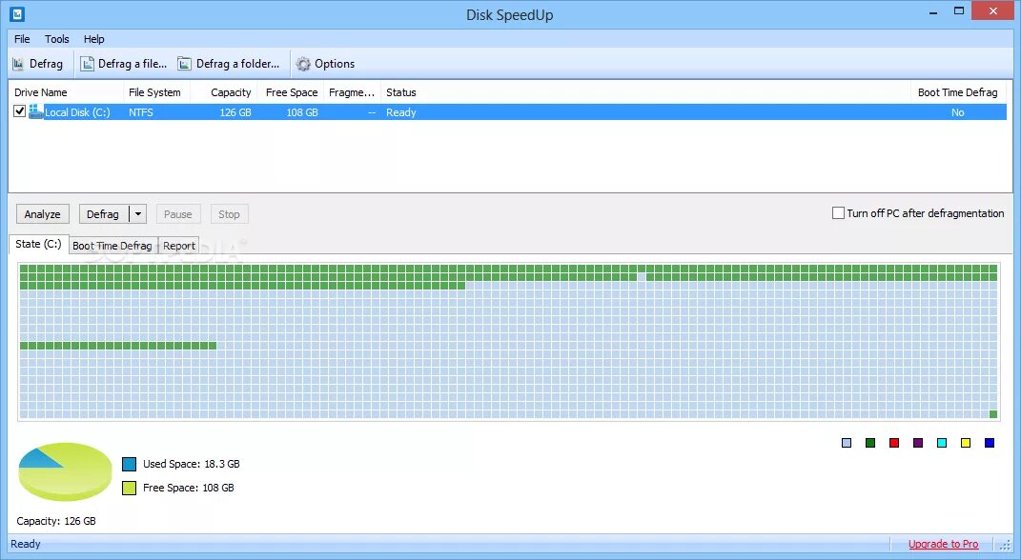Click the 126 GB capacity cell
The image size is (1021, 560).
click(235, 112)
